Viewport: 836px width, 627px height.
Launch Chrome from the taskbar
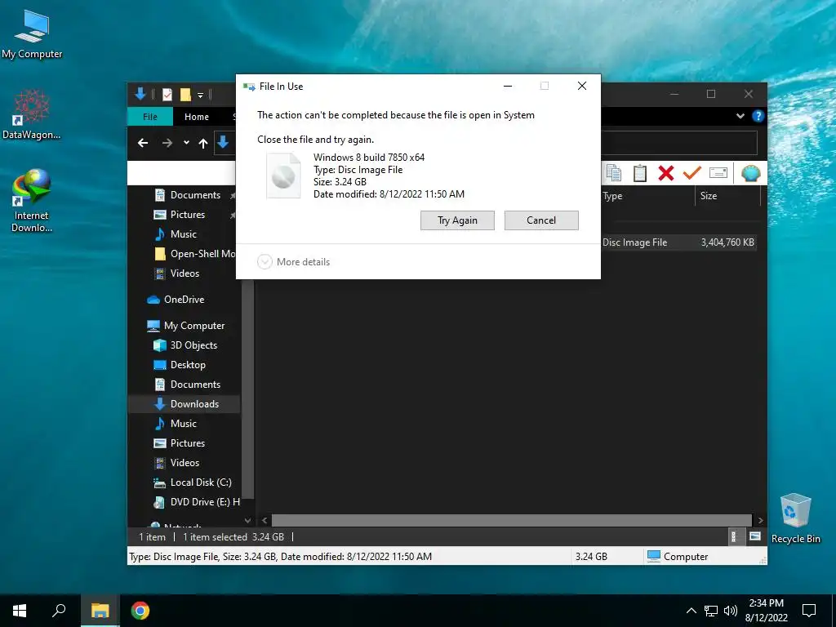point(140,611)
